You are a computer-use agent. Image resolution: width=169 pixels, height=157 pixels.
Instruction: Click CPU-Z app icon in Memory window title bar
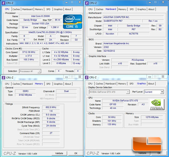tap(3, 78)
